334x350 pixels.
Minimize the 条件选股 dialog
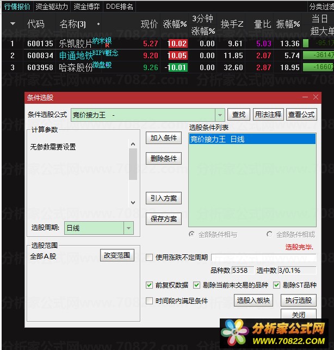[x=305, y=97]
